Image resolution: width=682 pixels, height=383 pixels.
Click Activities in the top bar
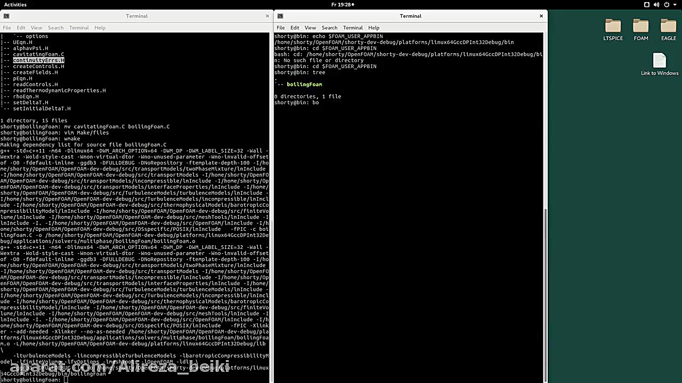(x=15, y=4)
